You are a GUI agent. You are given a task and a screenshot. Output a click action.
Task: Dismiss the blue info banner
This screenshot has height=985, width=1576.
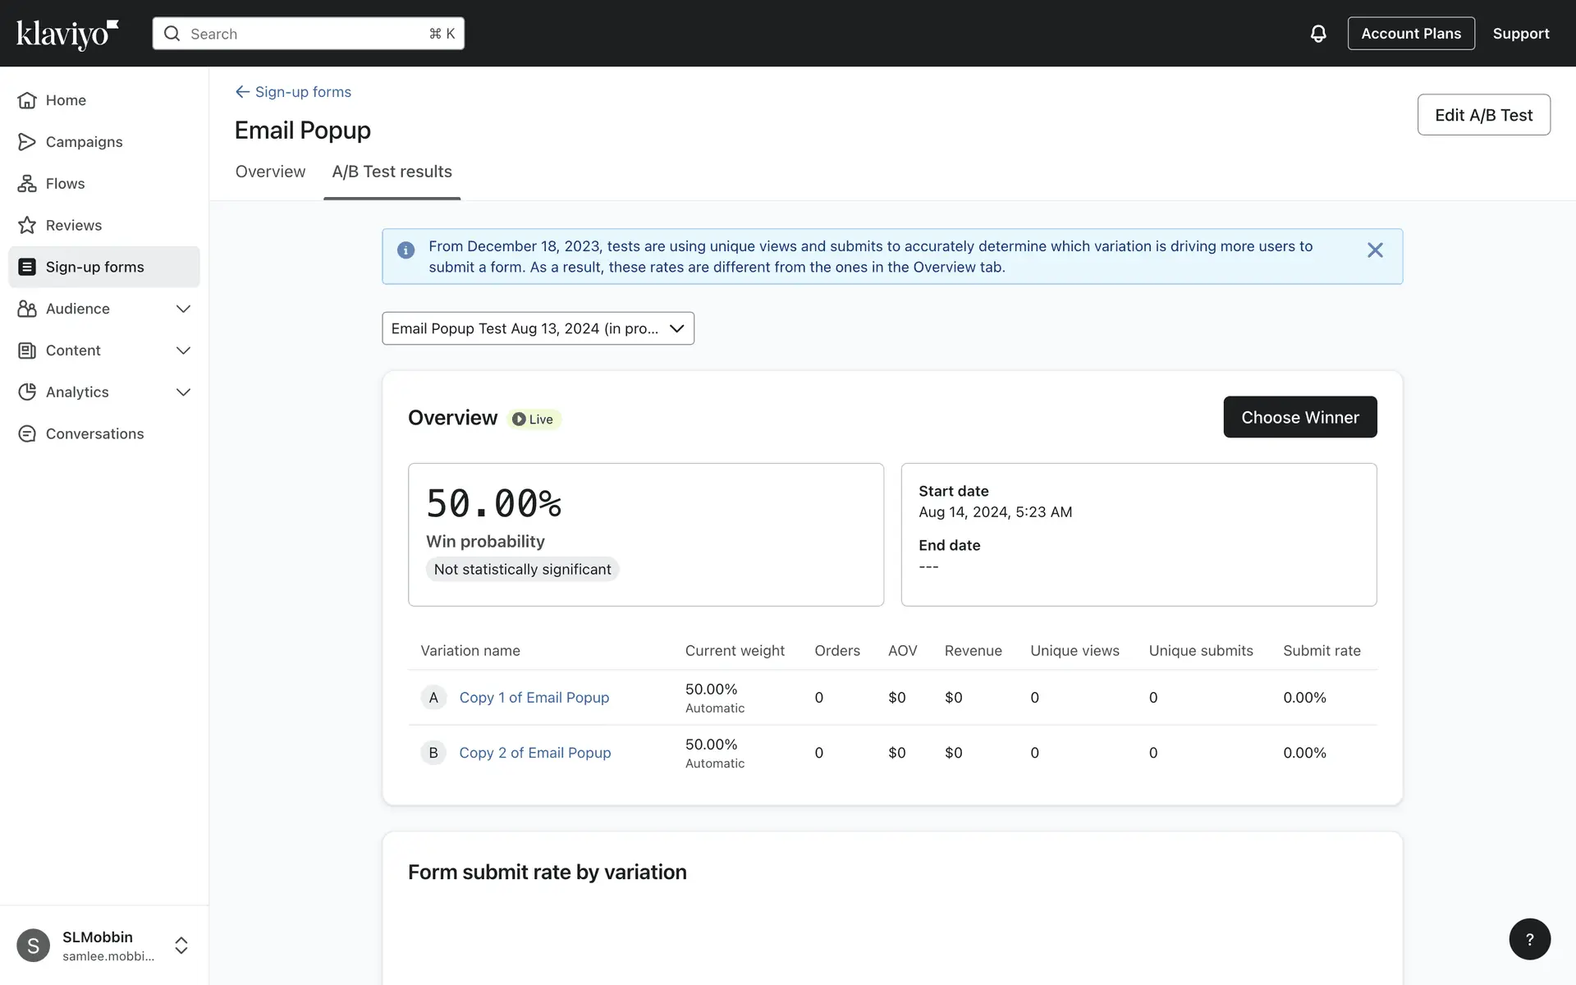point(1375,250)
